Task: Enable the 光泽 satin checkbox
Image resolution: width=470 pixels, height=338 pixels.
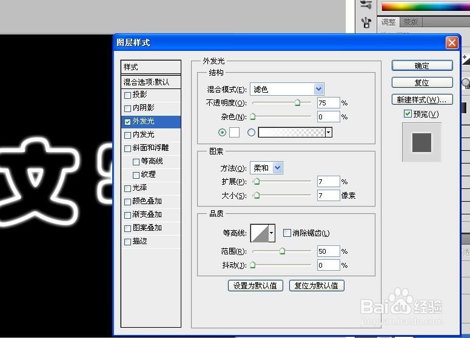Action: click(128, 188)
